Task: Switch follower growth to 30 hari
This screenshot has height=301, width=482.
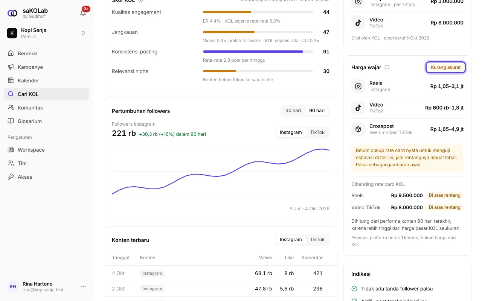Action: (293, 111)
